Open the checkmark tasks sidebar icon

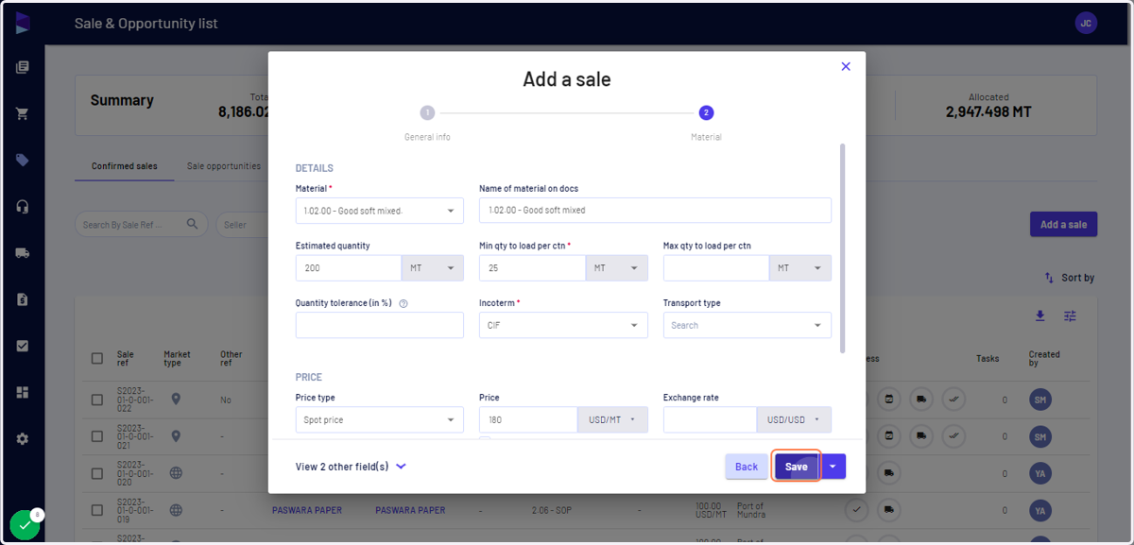[x=23, y=346]
